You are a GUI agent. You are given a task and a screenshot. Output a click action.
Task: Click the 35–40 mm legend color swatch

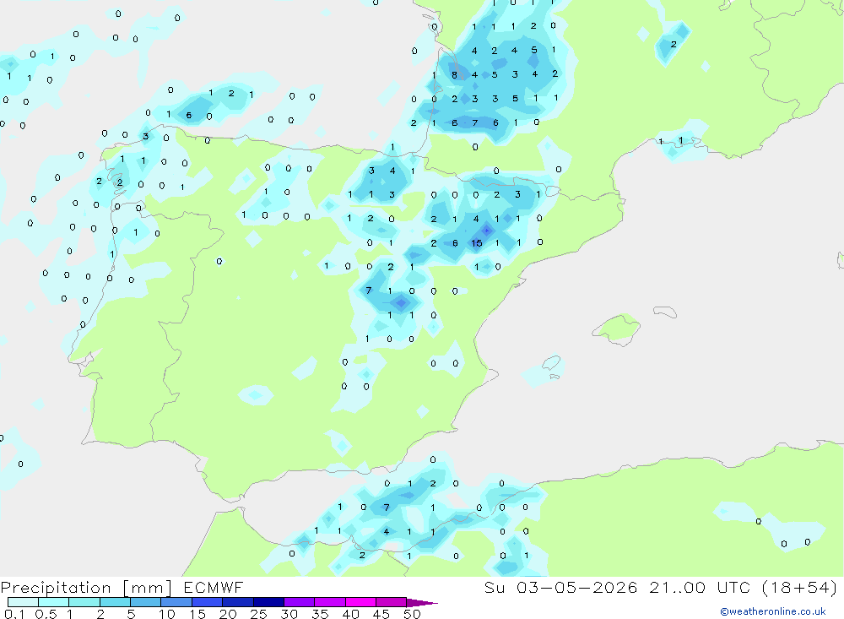click(x=330, y=602)
